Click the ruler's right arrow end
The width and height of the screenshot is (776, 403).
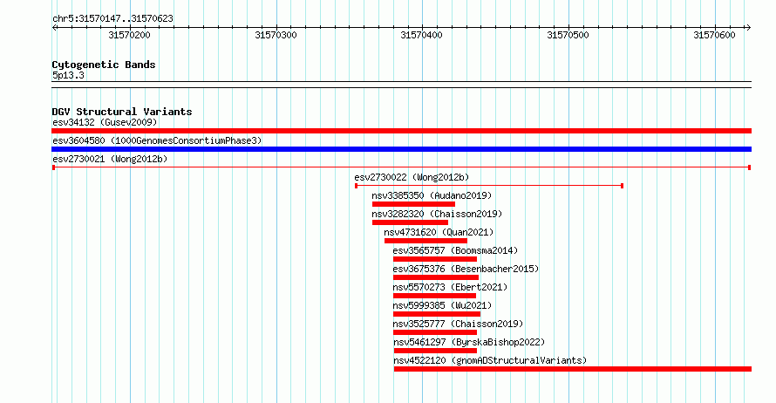[748, 28]
